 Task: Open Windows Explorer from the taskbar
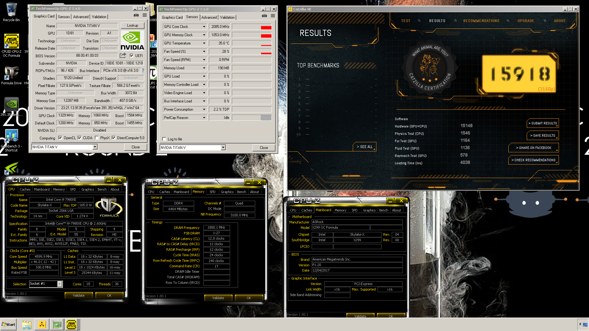27,325
